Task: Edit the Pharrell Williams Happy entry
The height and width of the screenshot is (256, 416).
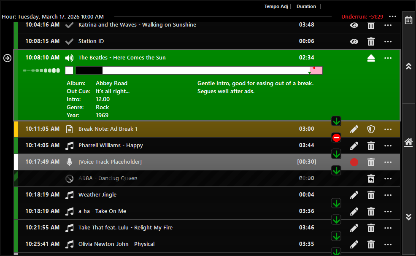Action: [x=354, y=146]
